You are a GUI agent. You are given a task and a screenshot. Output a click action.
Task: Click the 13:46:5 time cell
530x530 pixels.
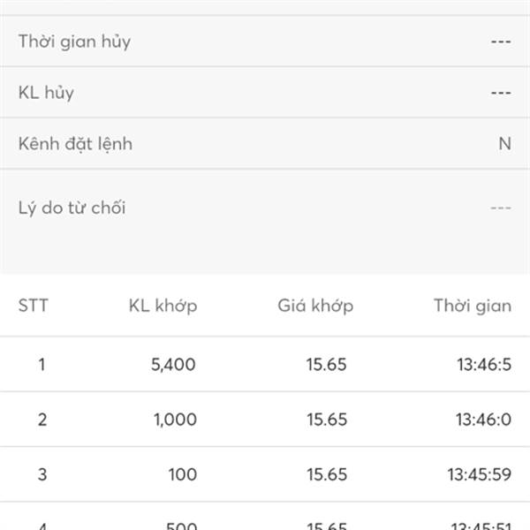[484, 365]
